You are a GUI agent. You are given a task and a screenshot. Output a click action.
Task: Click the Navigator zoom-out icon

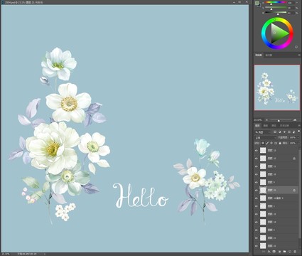[266, 120]
